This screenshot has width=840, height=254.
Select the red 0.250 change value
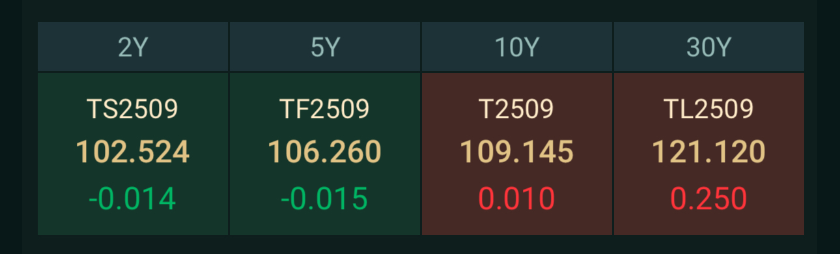click(709, 199)
